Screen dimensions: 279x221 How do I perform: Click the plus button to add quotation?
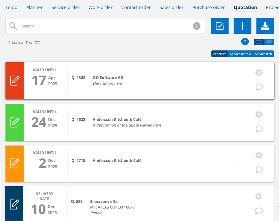(x=242, y=26)
